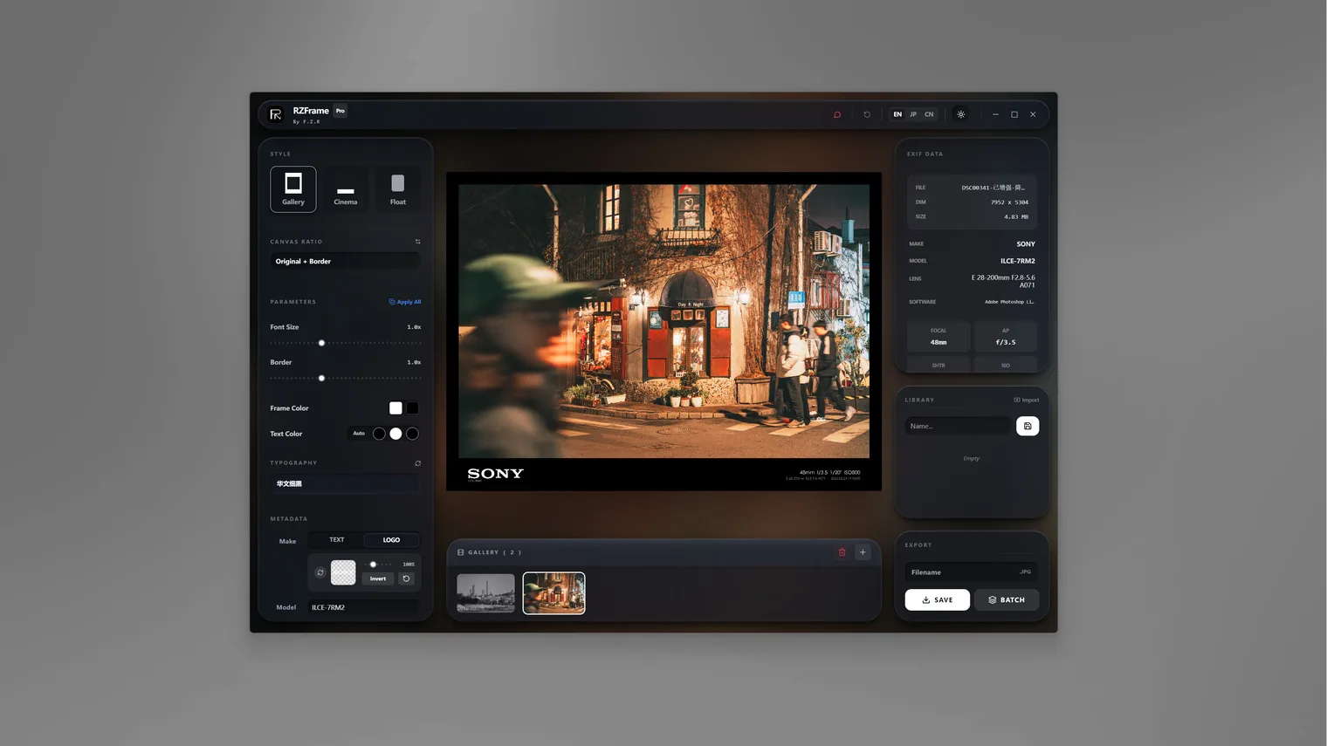
Task: Select the night street thumbnail
Action: point(553,593)
